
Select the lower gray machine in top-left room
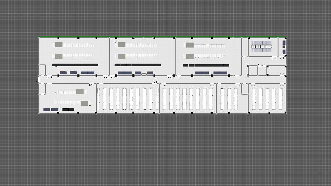59,56
